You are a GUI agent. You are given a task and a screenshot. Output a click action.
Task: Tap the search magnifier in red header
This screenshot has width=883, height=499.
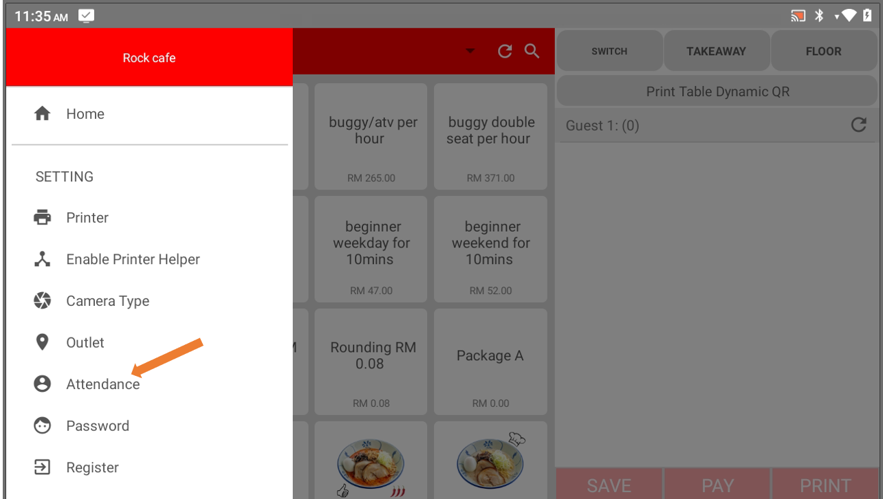click(532, 51)
